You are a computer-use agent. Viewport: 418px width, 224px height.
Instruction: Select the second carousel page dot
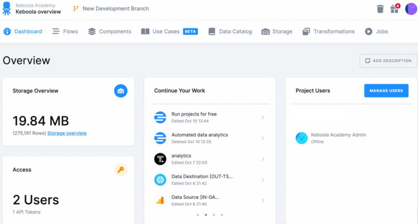[x=206, y=215]
